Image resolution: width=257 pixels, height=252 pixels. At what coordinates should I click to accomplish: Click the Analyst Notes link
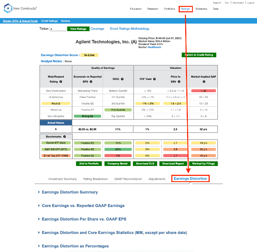(51, 61)
